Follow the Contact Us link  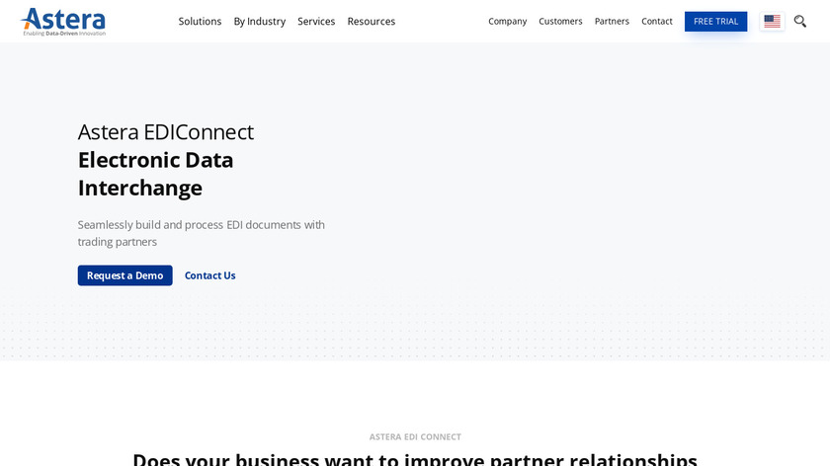pyautogui.click(x=209, y=275)
